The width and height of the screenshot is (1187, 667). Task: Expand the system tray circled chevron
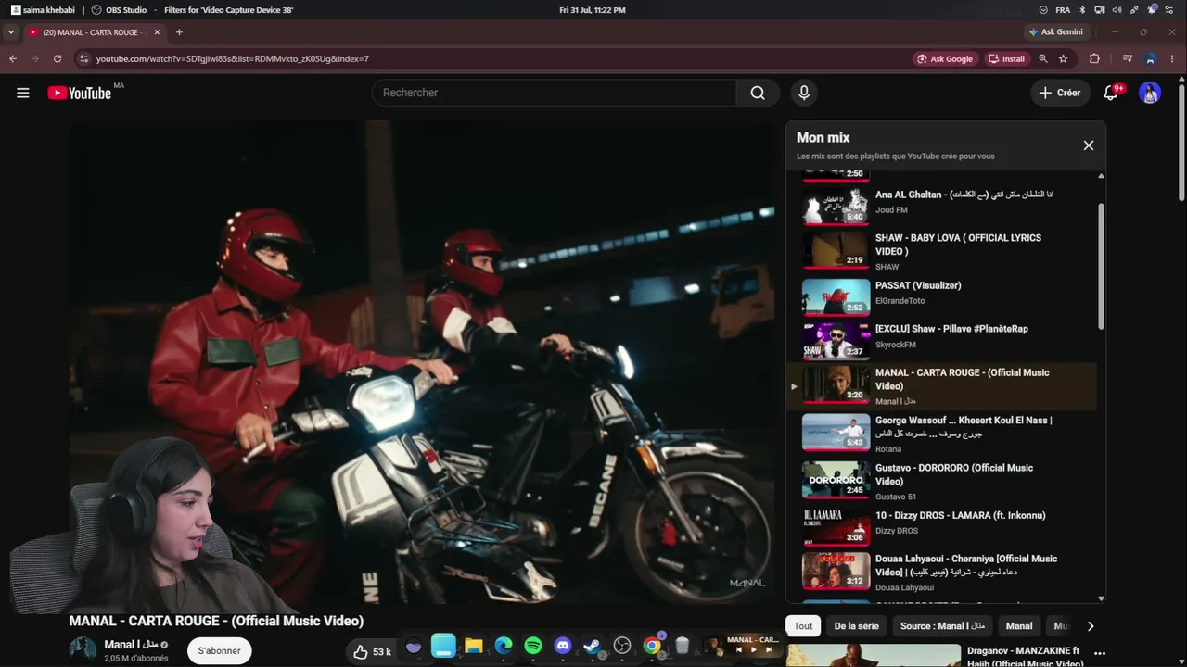(1044, 10)
